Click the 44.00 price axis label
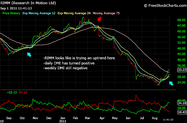Image resolution: width=187 pixels, height=123 pixels. coord(181,54)
